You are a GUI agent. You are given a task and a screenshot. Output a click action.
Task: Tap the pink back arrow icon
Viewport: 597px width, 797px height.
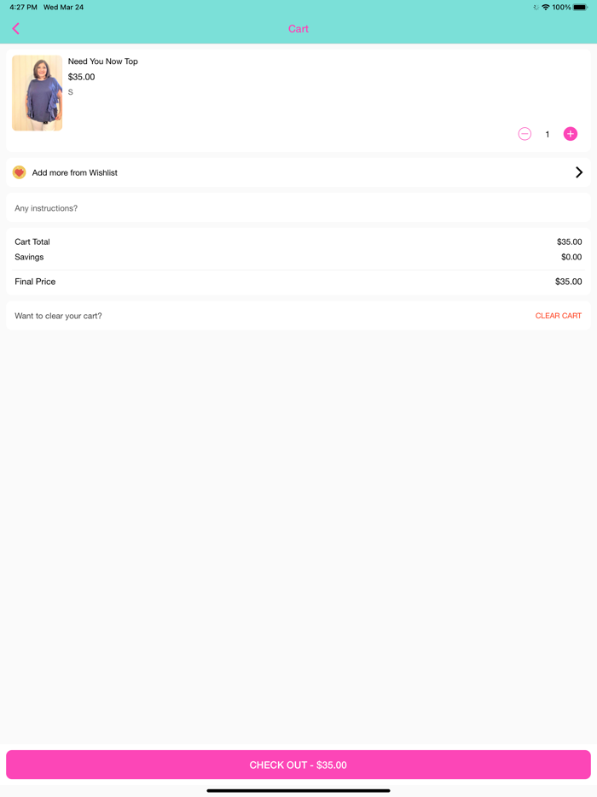pyautogui.click(x=16, y=29)
